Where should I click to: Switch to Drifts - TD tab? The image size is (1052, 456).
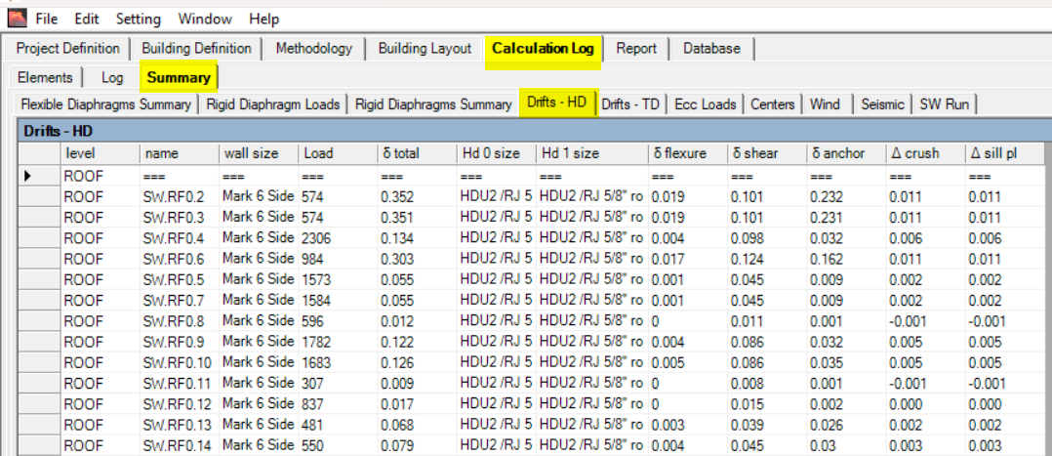(x=630, y=104)
